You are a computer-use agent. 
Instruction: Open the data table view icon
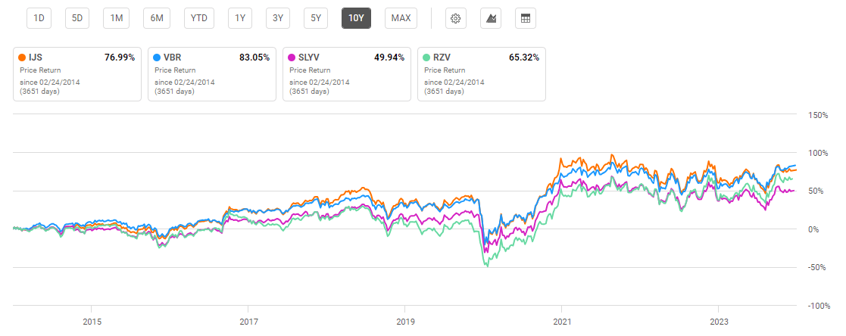point(523,18)
